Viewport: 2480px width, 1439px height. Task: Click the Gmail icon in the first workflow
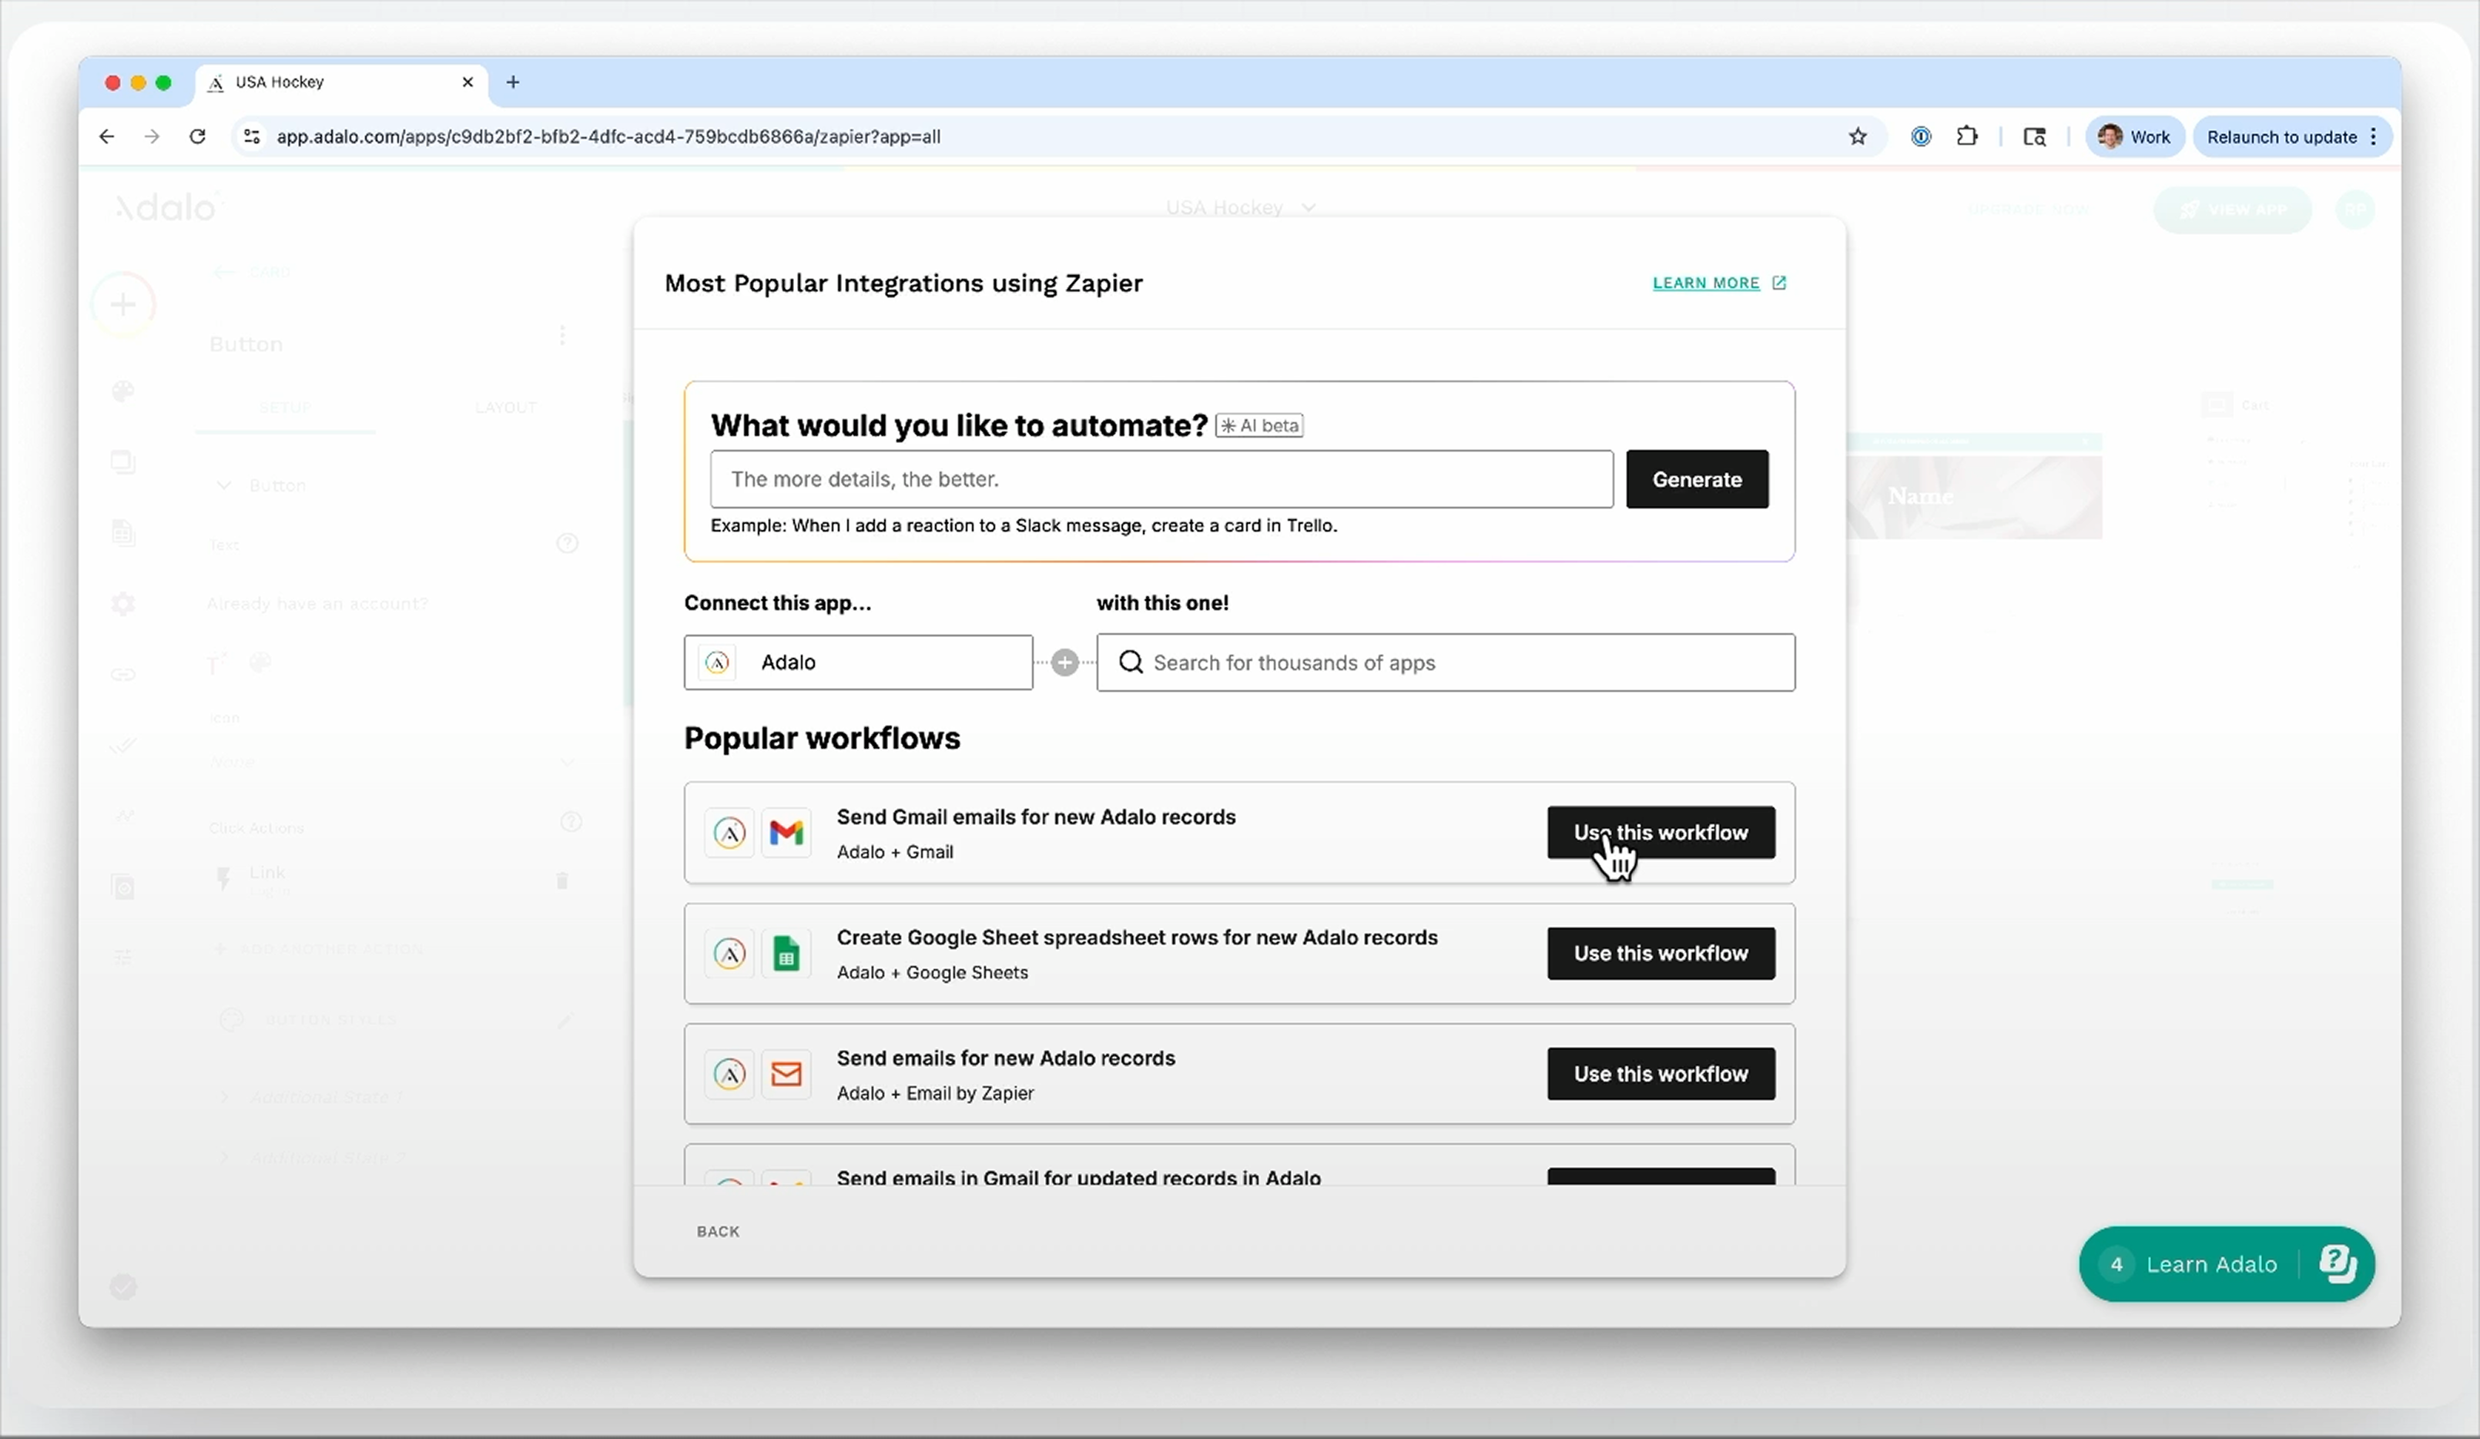click(x=786, y=833)
